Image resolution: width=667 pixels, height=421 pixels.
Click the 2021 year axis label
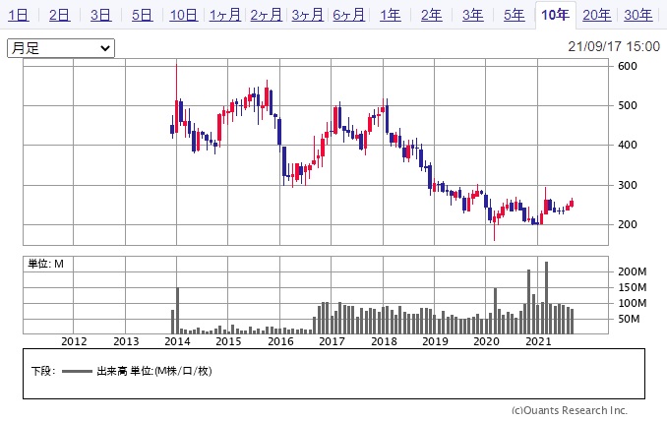coord(538,341)
